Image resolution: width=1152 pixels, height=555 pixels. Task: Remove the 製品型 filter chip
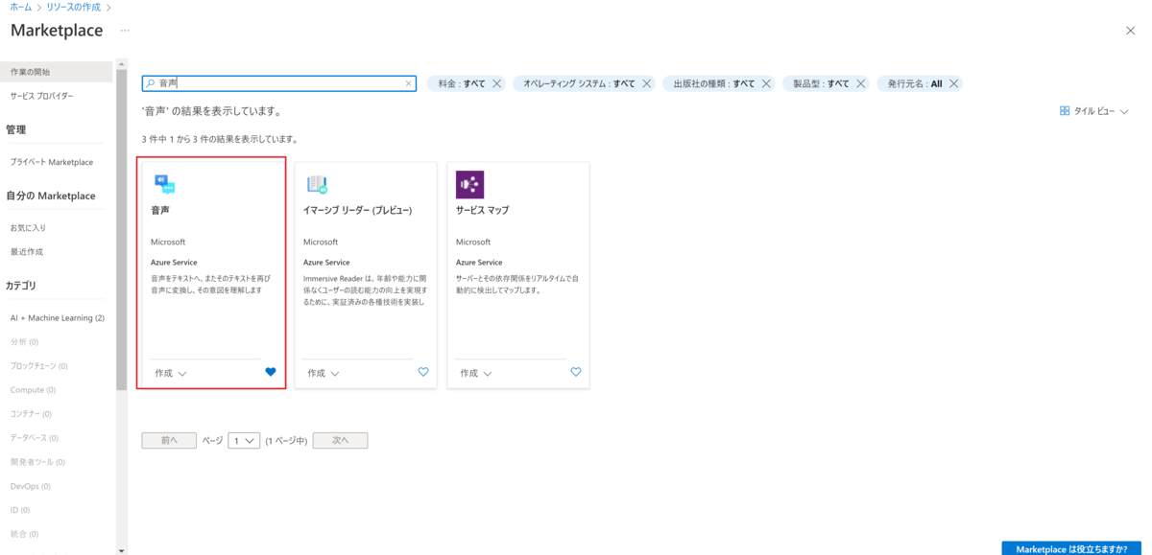click(860, 83)
